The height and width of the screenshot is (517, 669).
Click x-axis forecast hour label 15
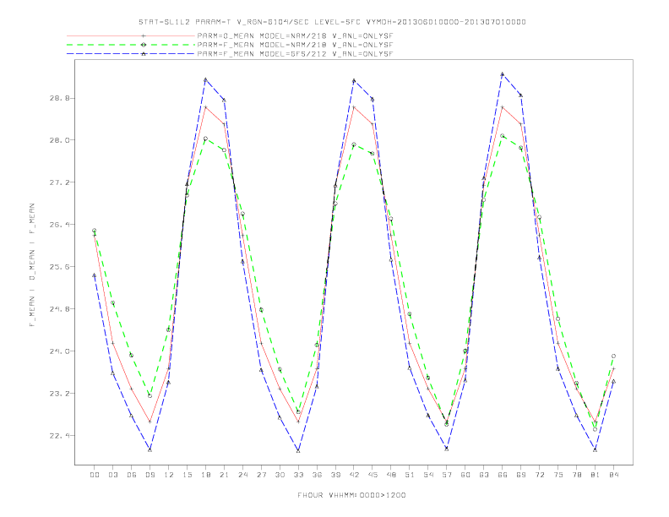click(187, 475)
